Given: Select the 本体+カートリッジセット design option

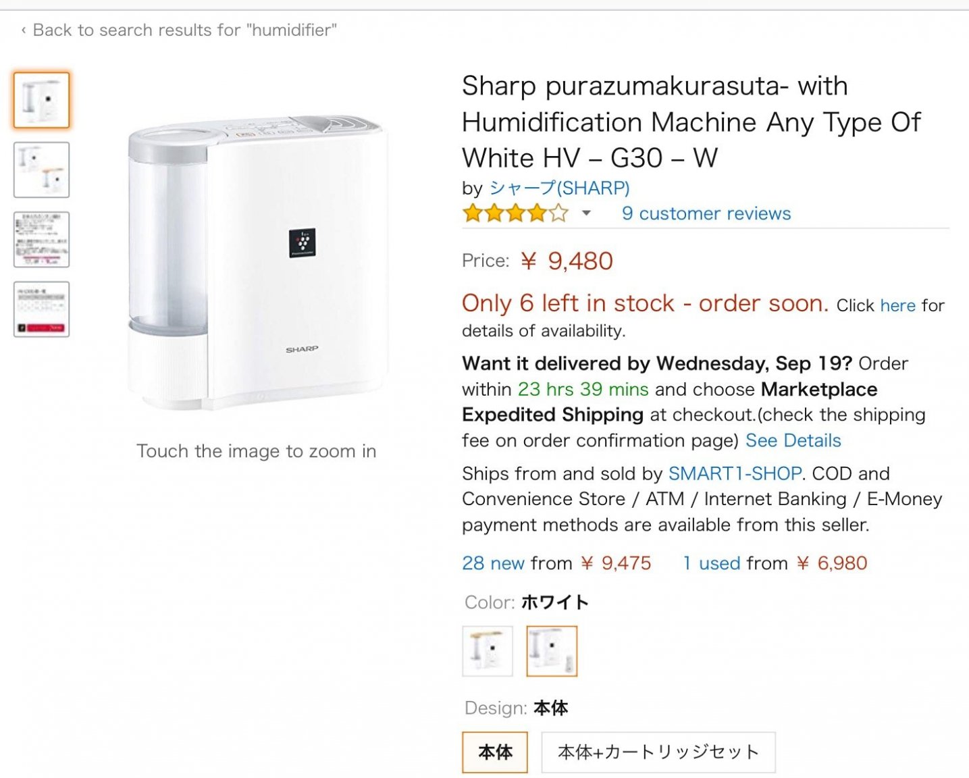Looking at the screenshot, I should 658,752.
